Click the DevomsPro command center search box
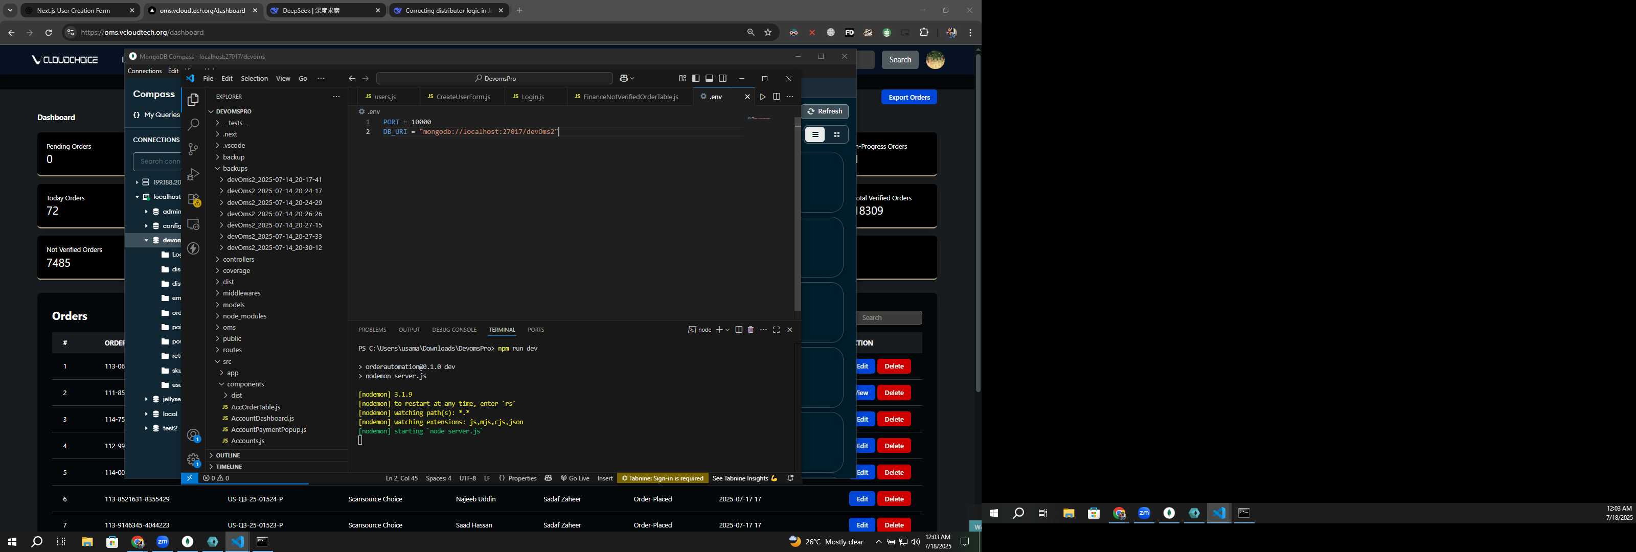This screenshot has width=1636, height=552. click(495, 78)
